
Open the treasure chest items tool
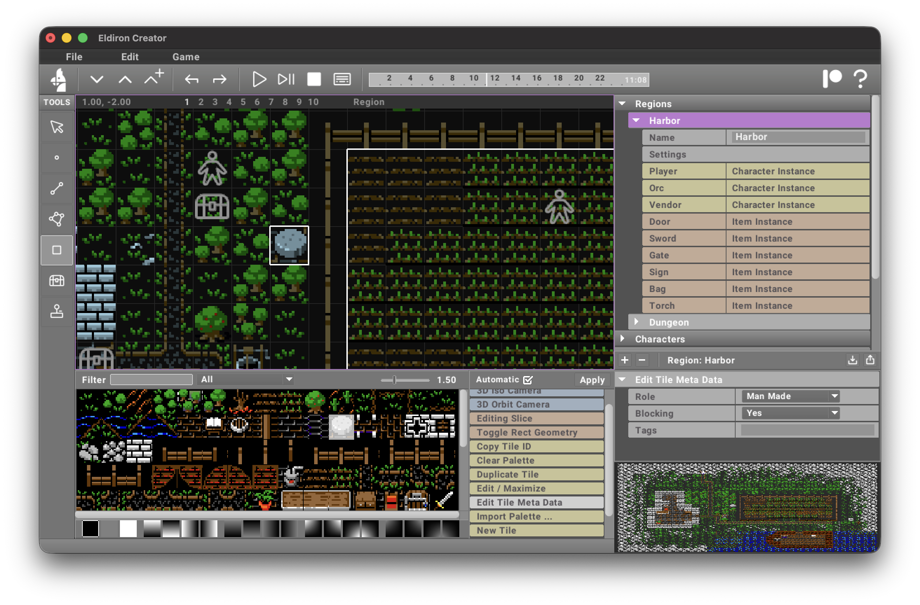[x=57, y=281]
